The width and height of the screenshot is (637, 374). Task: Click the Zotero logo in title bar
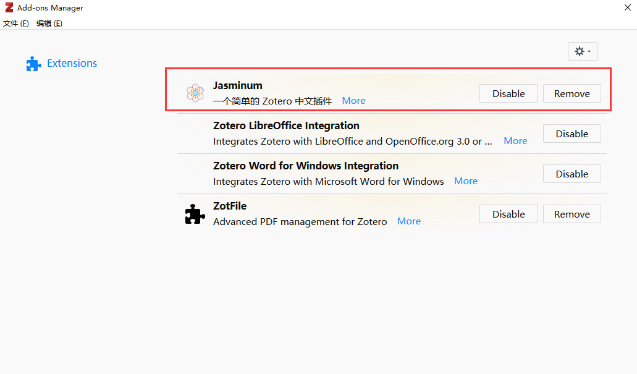[9, 7]
